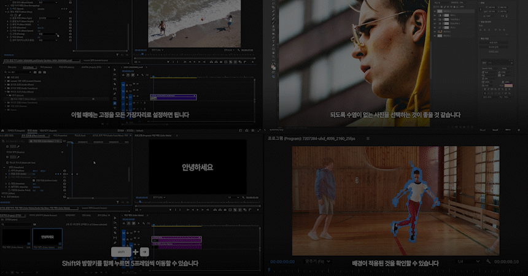Click the '안녕하세요' text in the bottom-left program monitor
528x276 pixels.
197,167
